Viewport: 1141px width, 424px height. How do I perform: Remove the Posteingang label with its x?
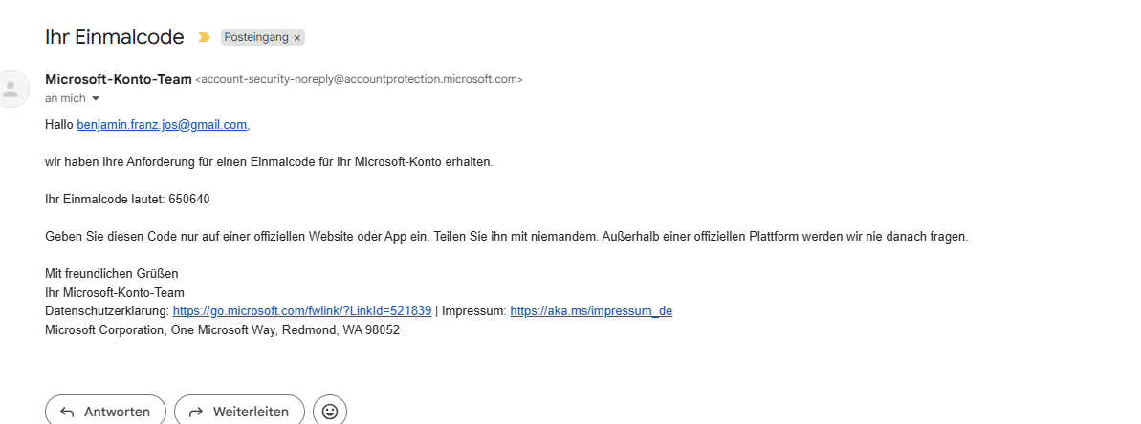(297, 38)
